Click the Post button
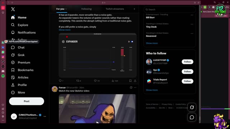Image resolution: width=230 pixels, height=129 pixels. coord(27,101)
